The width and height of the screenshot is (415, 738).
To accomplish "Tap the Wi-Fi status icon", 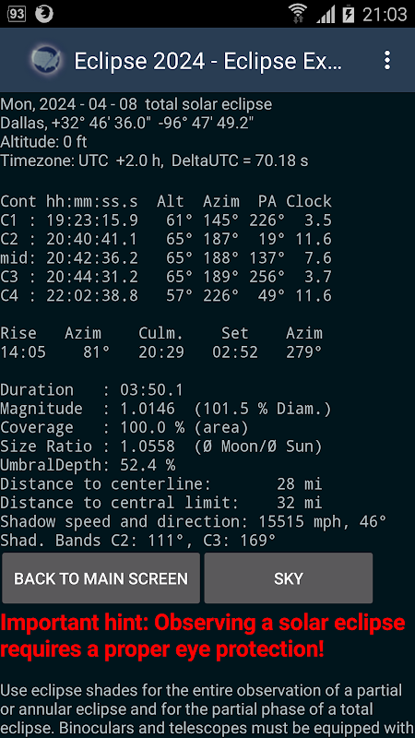I will 298,14.
